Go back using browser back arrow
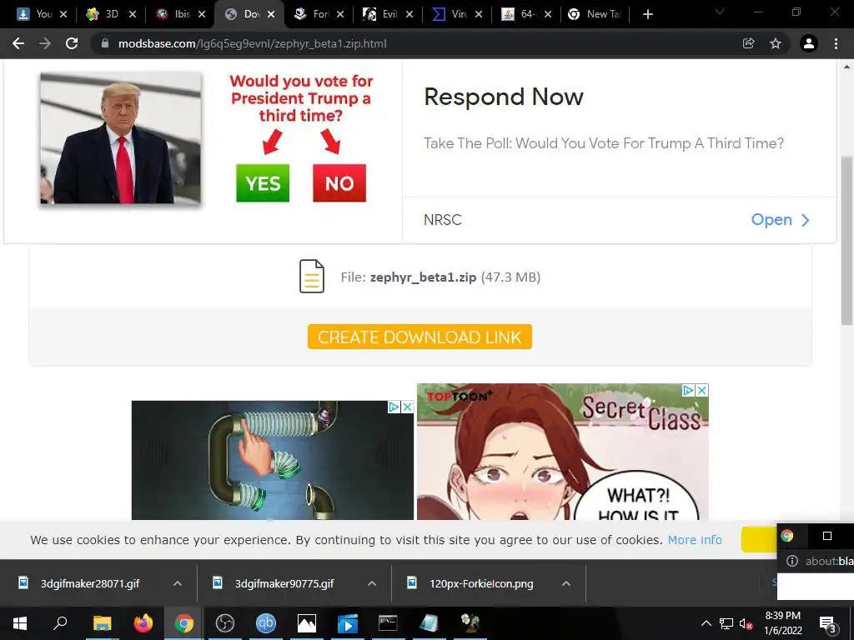Image resolution: width=854 pixels, height=640 pixels. click(18, 43)
